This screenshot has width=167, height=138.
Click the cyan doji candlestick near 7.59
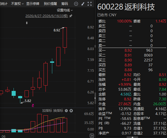52,62
